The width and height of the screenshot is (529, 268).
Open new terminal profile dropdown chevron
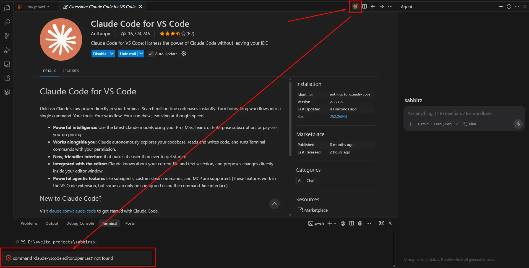pos(335,223)
